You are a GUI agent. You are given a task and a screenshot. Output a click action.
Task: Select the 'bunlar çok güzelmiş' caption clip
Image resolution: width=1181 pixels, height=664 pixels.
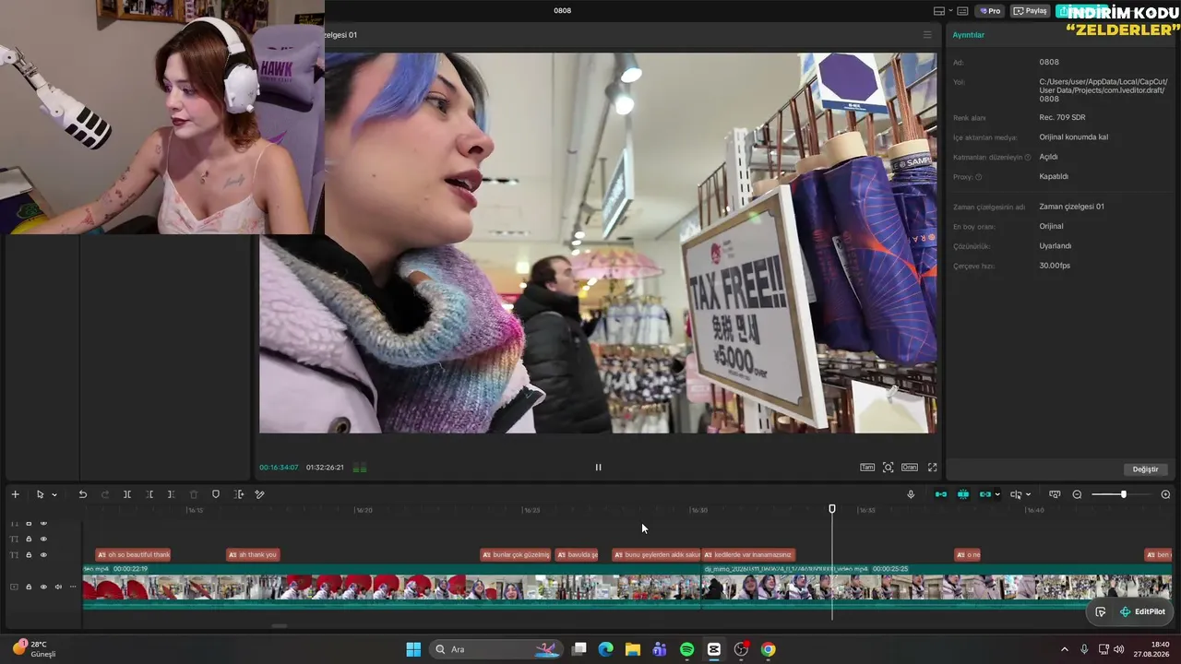(516, 554)
